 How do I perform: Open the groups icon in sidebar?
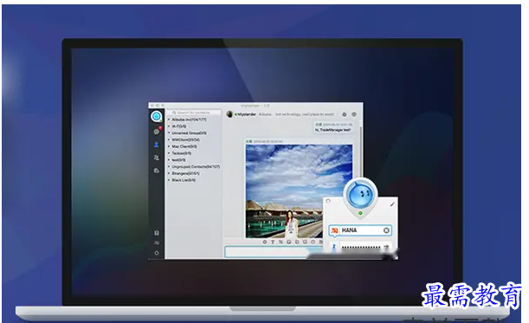tap(156, 158)
